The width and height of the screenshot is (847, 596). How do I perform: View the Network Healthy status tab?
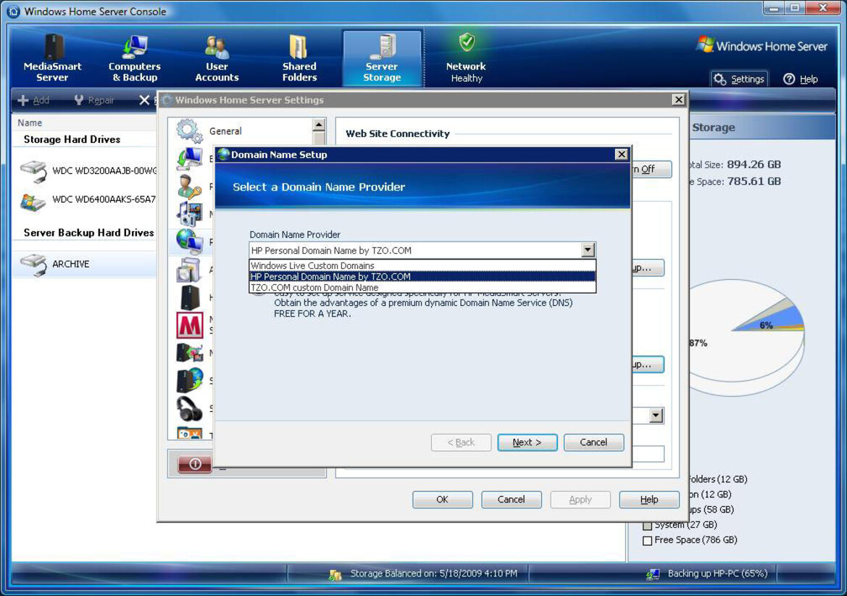click(x=466, y=58)
